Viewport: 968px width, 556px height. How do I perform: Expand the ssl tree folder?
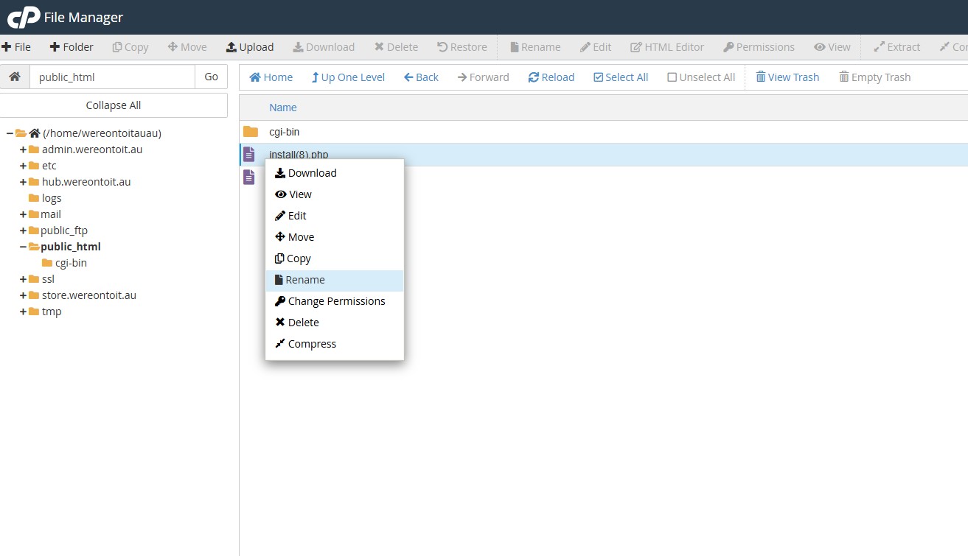(x=24, y=279)
